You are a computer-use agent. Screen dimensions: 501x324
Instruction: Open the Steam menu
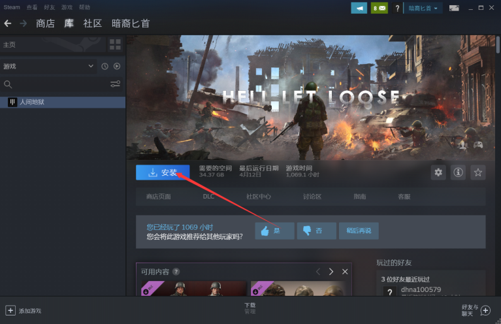click(x=12, y=7)
